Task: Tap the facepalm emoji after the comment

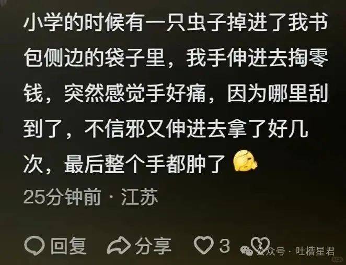Action: pyautogui.click(x=245, y=161)
